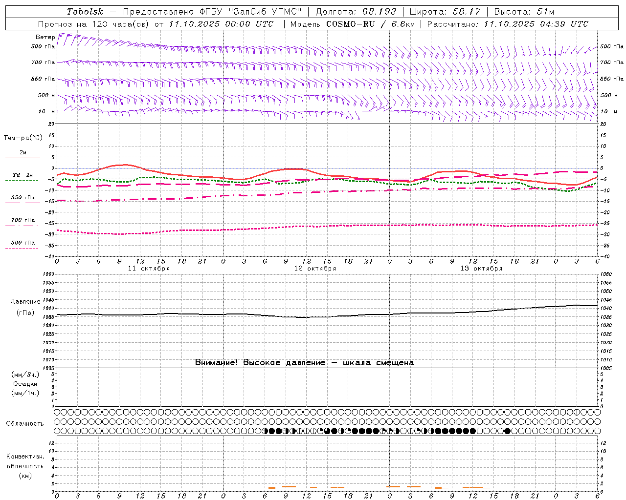Click the "13 октября" date label

point(481,269)
